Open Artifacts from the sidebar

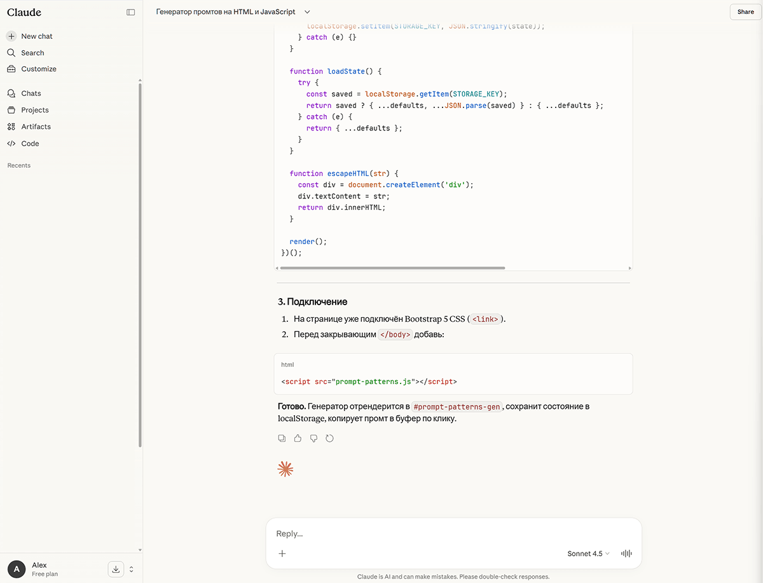point(36,127)
